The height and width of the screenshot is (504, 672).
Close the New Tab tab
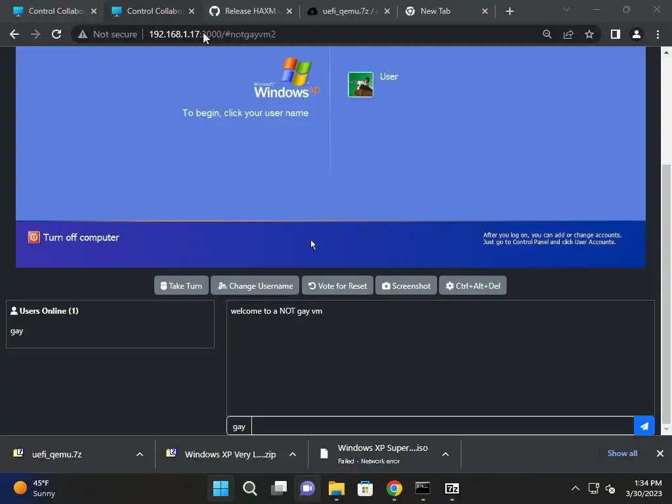pyautogui.click(x=485, y=11)
